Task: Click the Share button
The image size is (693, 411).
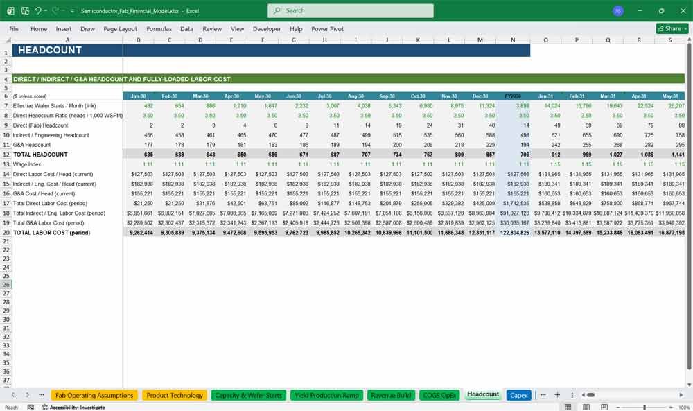Action: point(672,28)
